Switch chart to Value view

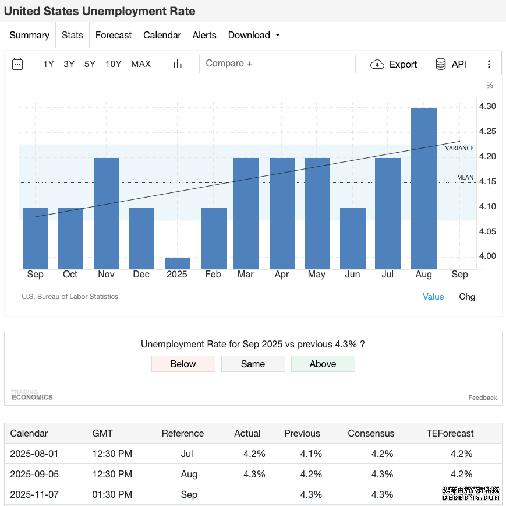[433, 297]
